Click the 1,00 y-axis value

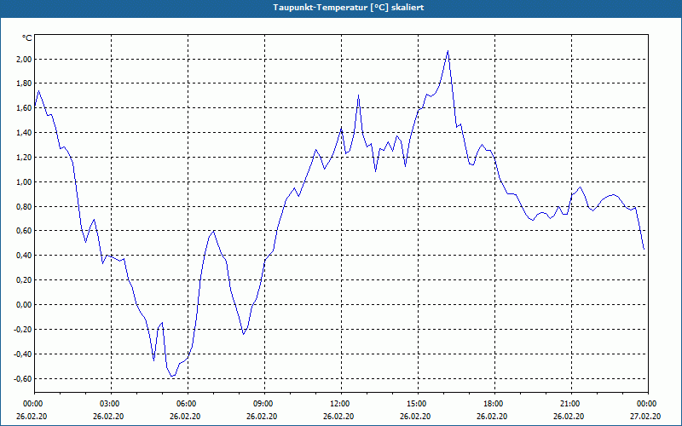tap(24, 181)
